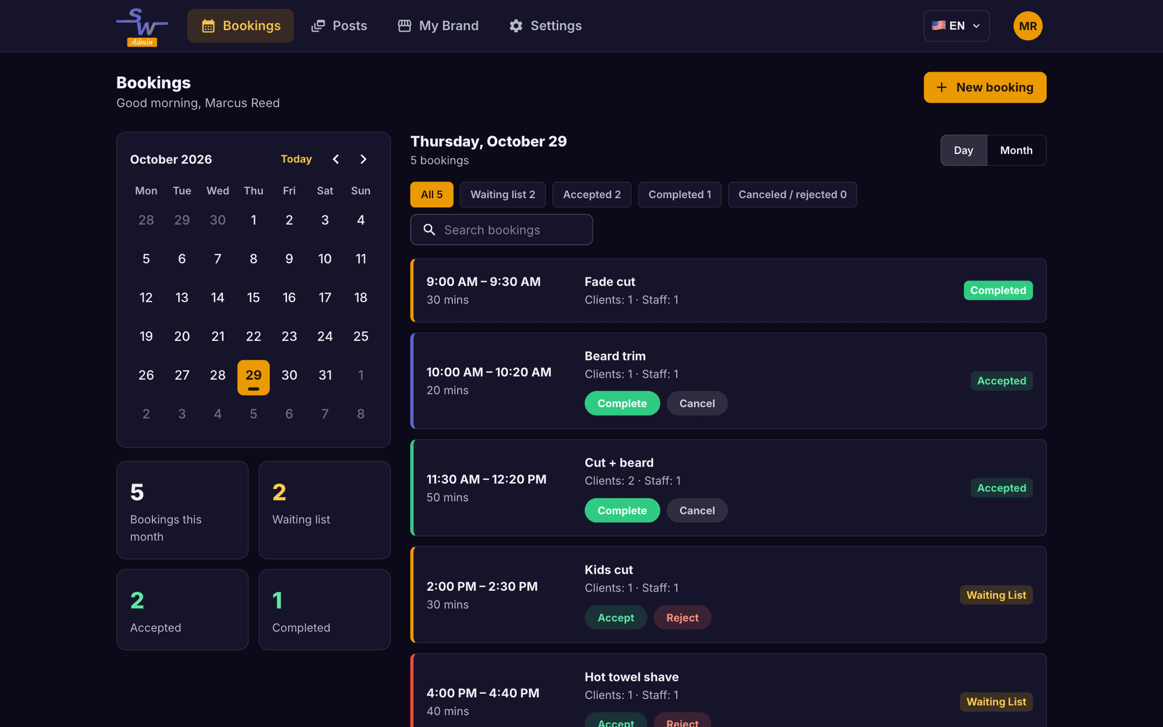Expand the EN language dropdown
Image resolution: width=1163 pixels, height=727 pixels.
(x=956, y=26)
